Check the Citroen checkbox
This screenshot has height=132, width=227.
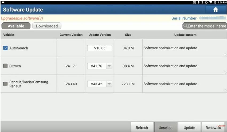pos(5,66)
